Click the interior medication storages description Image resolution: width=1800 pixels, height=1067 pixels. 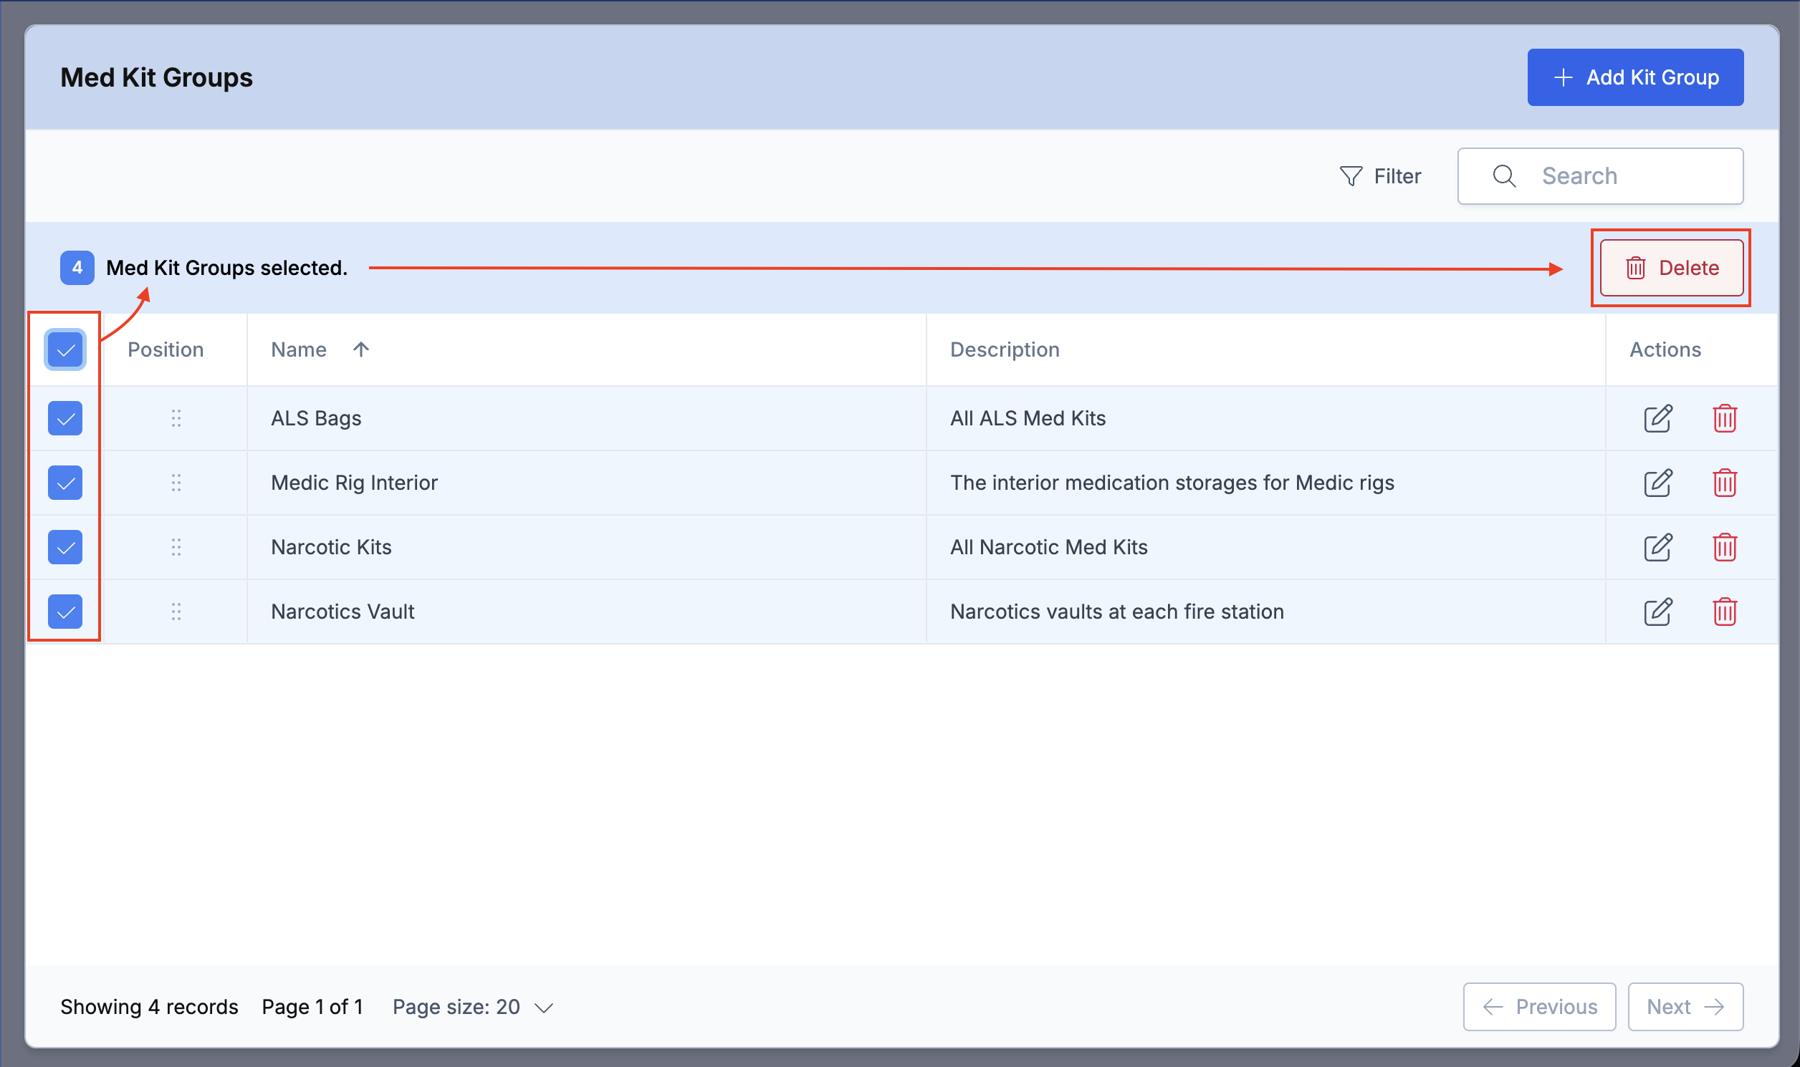tap(1172, 483)
